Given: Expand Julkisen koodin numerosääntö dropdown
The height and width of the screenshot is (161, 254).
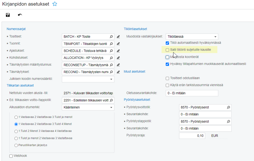Looking at the screenshot, I should tap(111, 79).
